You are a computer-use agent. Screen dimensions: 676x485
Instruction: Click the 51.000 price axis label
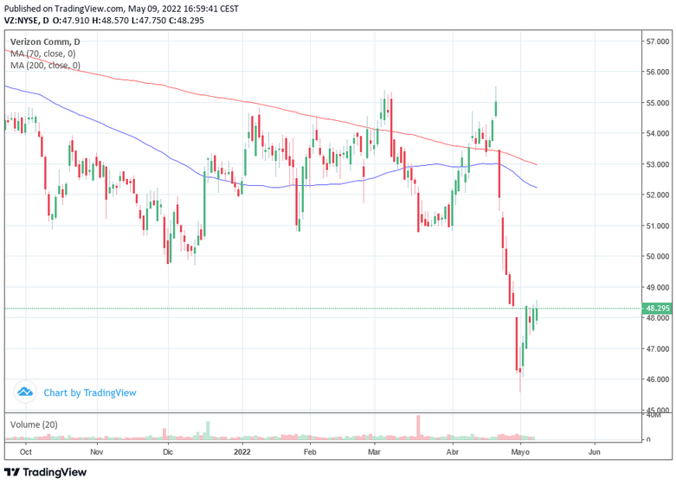(x=658, y=226)
